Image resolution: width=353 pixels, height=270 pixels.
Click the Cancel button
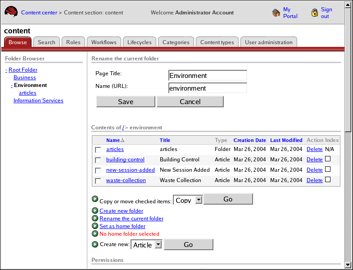[190, 102]
